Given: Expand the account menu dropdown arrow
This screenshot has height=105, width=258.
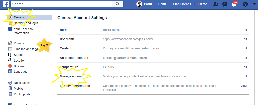Looking at the screenshot, I should coord(254,4).
